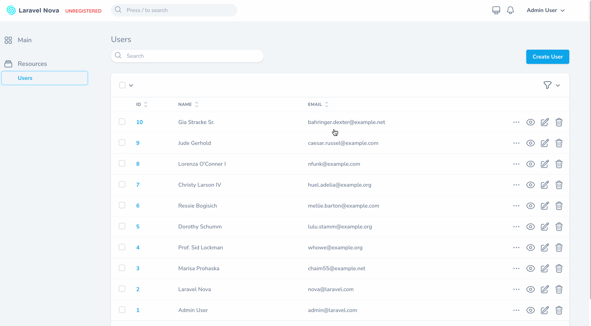
Task: Select Users in the sidebar
Action: pyautogui.click(x=45, y=78)
